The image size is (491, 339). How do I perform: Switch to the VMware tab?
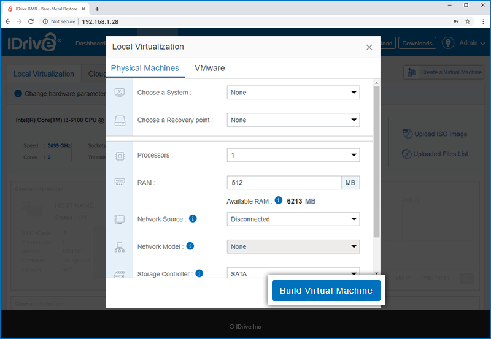(x=209, y=68)
